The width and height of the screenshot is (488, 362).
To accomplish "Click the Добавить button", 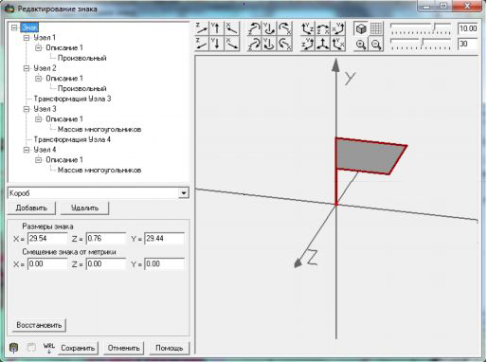I will coord(31,208).
